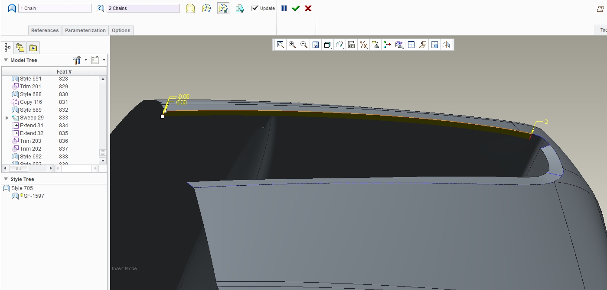Select Extend 32 feature

[x=32, y=133]
